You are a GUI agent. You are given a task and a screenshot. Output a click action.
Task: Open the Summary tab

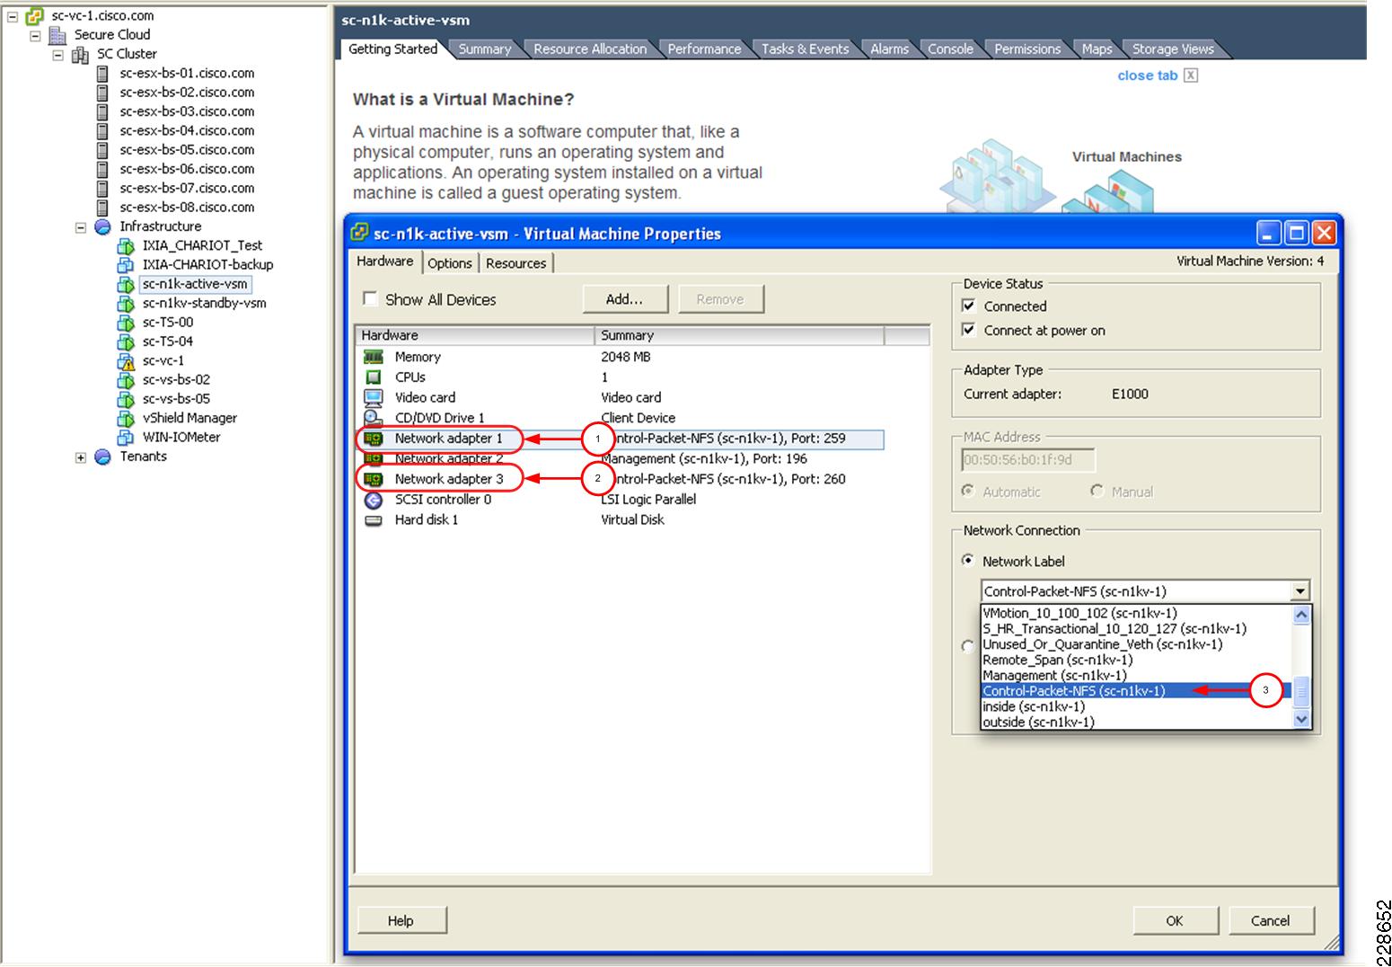(x=484, y=49)
